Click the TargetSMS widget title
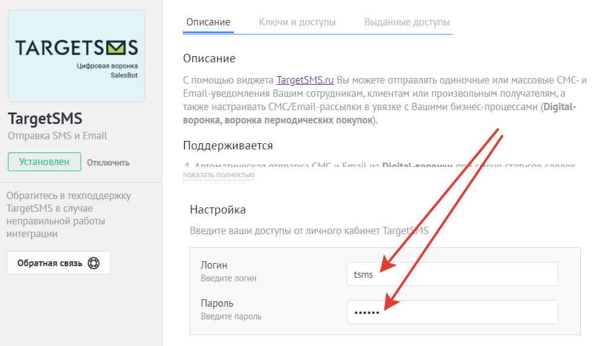 point(45,119)
